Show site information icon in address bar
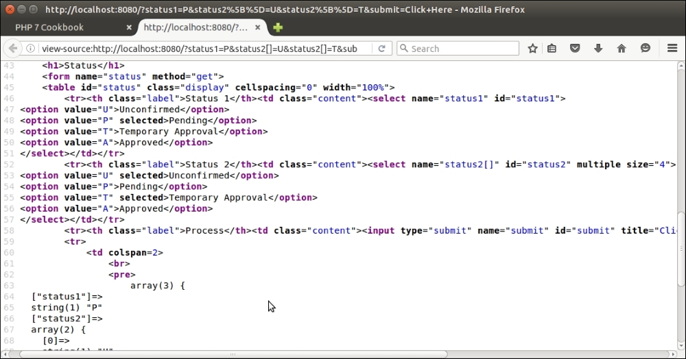The width and height of the screenshot is (686, 359). tap(30, 49)
